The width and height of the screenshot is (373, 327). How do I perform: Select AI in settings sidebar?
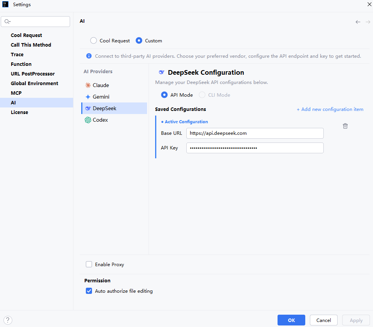37,102
